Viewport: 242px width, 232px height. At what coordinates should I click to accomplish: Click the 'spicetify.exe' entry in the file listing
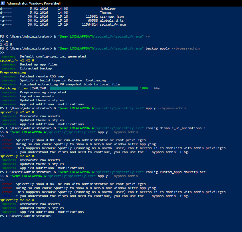(x=113, y=25)
